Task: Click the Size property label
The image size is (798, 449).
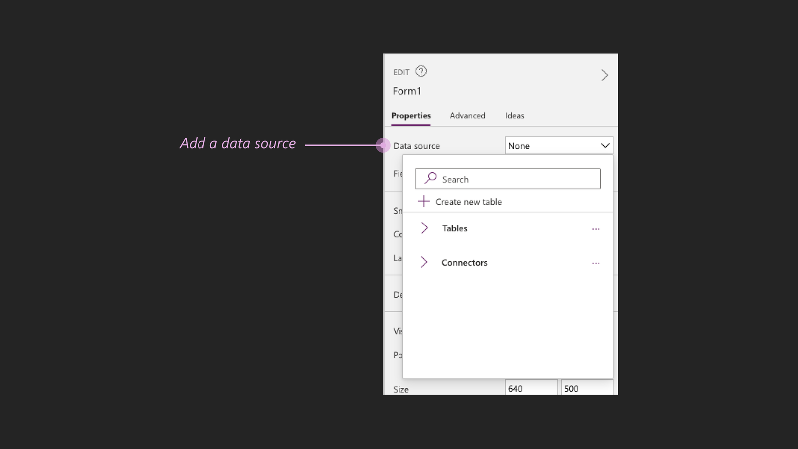Action: click(x=401, y=389)
